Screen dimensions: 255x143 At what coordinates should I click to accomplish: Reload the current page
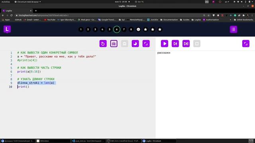[x=12, y=15]
